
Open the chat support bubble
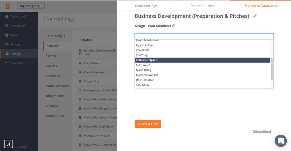280,141
